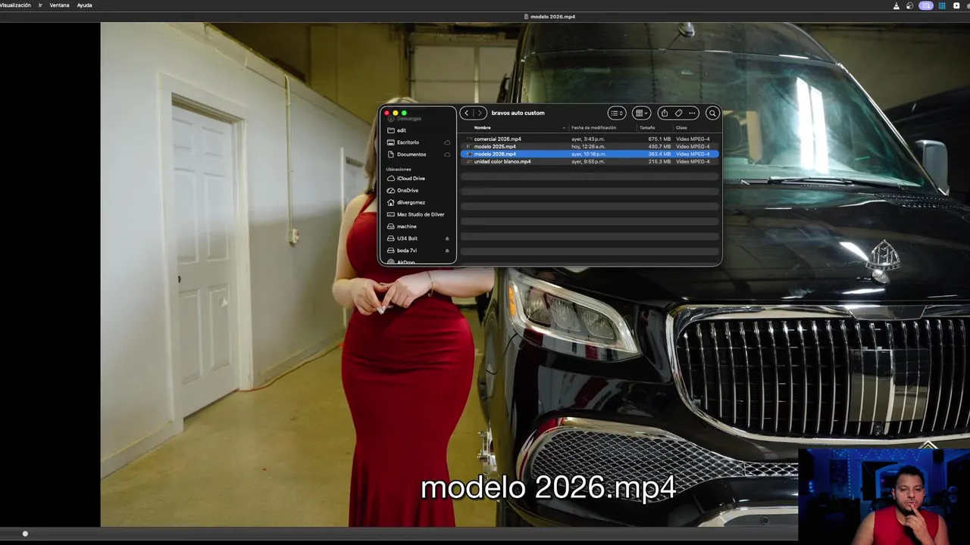Click the teal grid menu bar icon
970x545 pixels.
[x=942, y=5]
